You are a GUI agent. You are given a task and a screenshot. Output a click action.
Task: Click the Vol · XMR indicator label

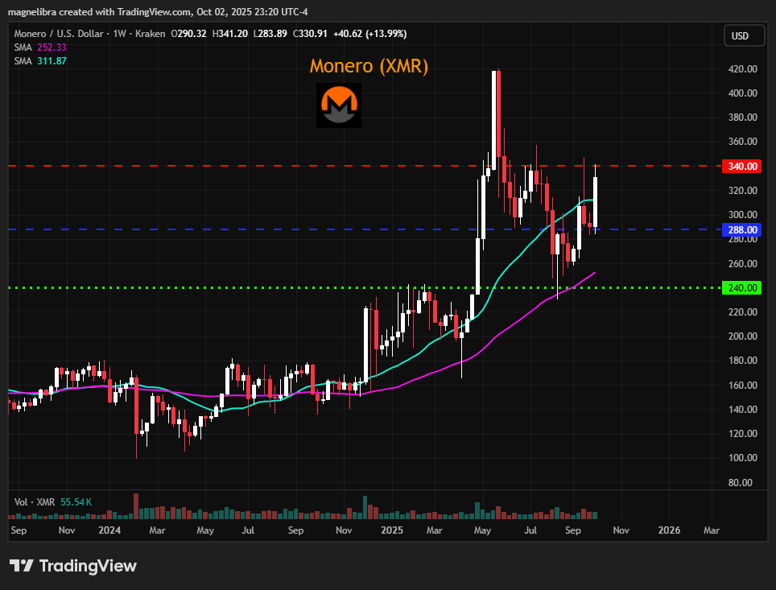tap(35, 502)
